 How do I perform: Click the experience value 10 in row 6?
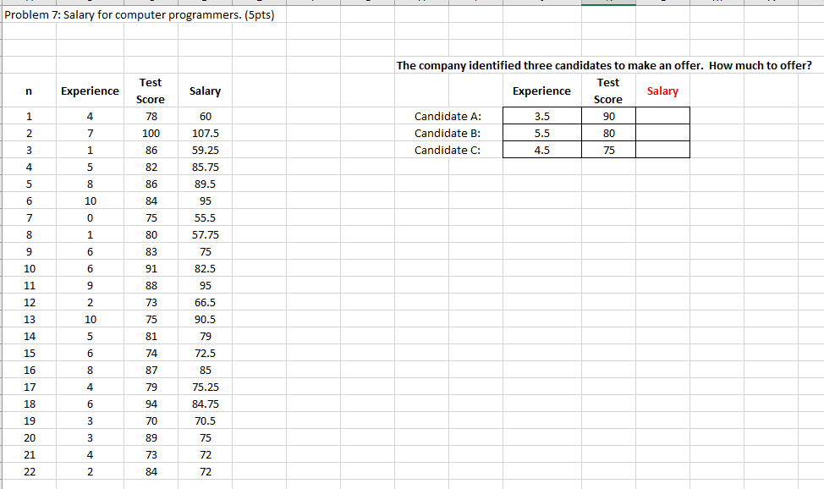pyautogui.click(x=90, y=201)
